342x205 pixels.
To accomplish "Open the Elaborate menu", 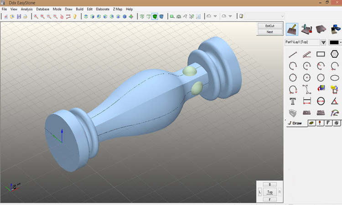I will pos(103,9).
